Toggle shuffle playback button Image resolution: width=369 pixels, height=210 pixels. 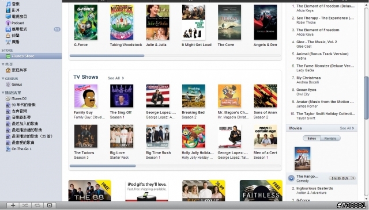click(x=25, y=205)
